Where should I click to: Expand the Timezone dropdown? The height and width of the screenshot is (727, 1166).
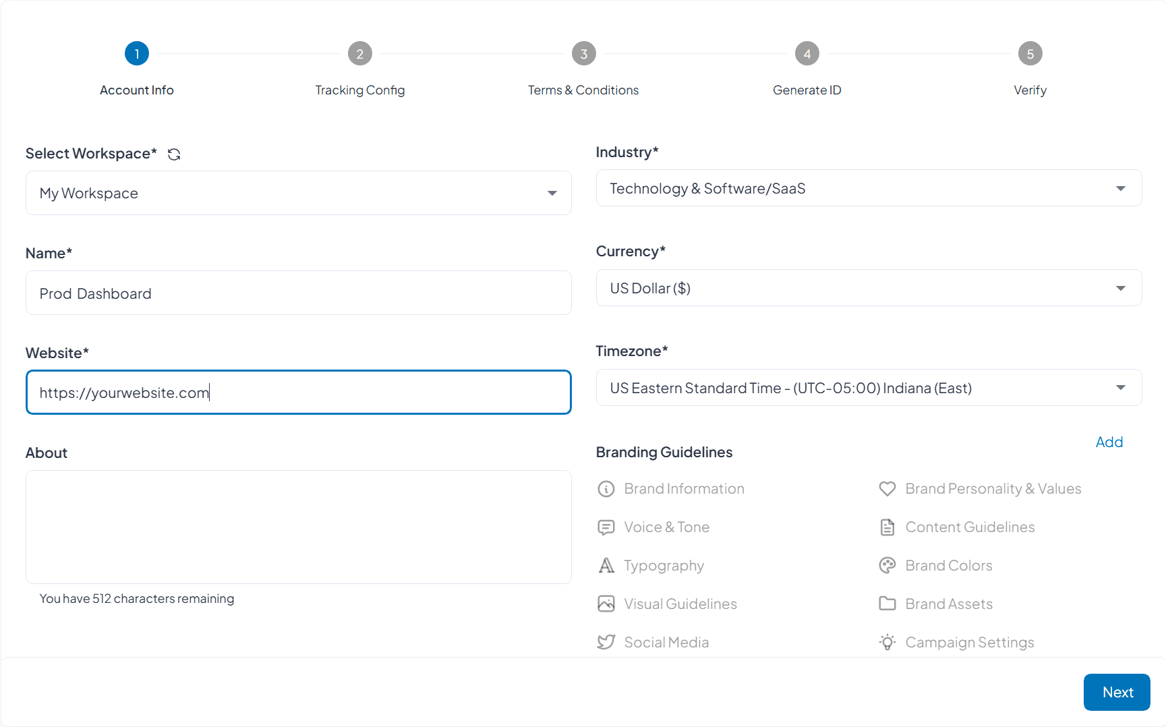point(868,388)
